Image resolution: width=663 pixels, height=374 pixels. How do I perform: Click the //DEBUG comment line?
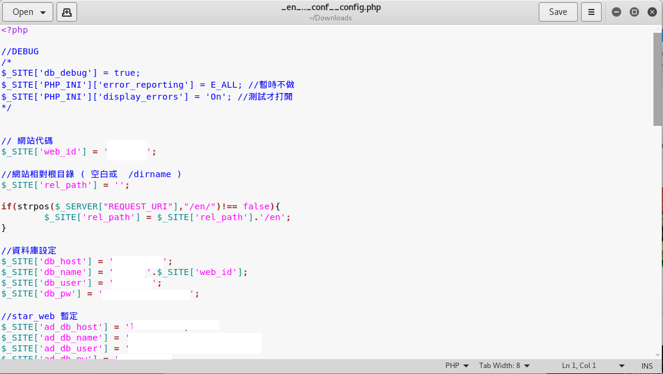[20, 51]
